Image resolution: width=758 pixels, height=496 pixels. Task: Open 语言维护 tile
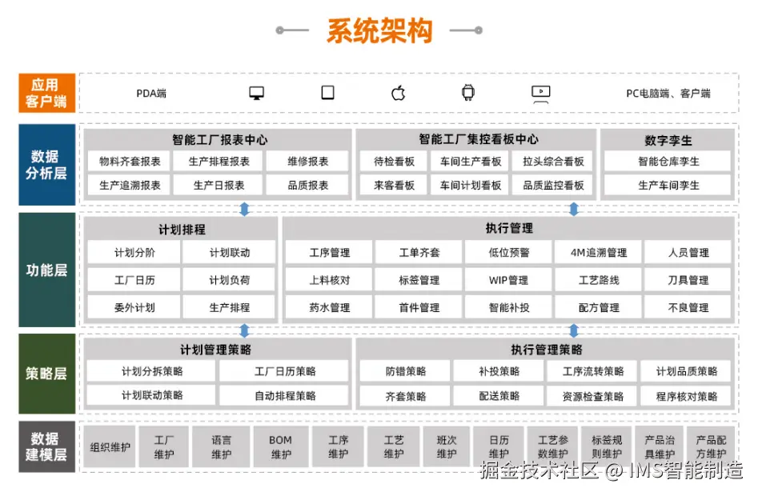(222, 446)
